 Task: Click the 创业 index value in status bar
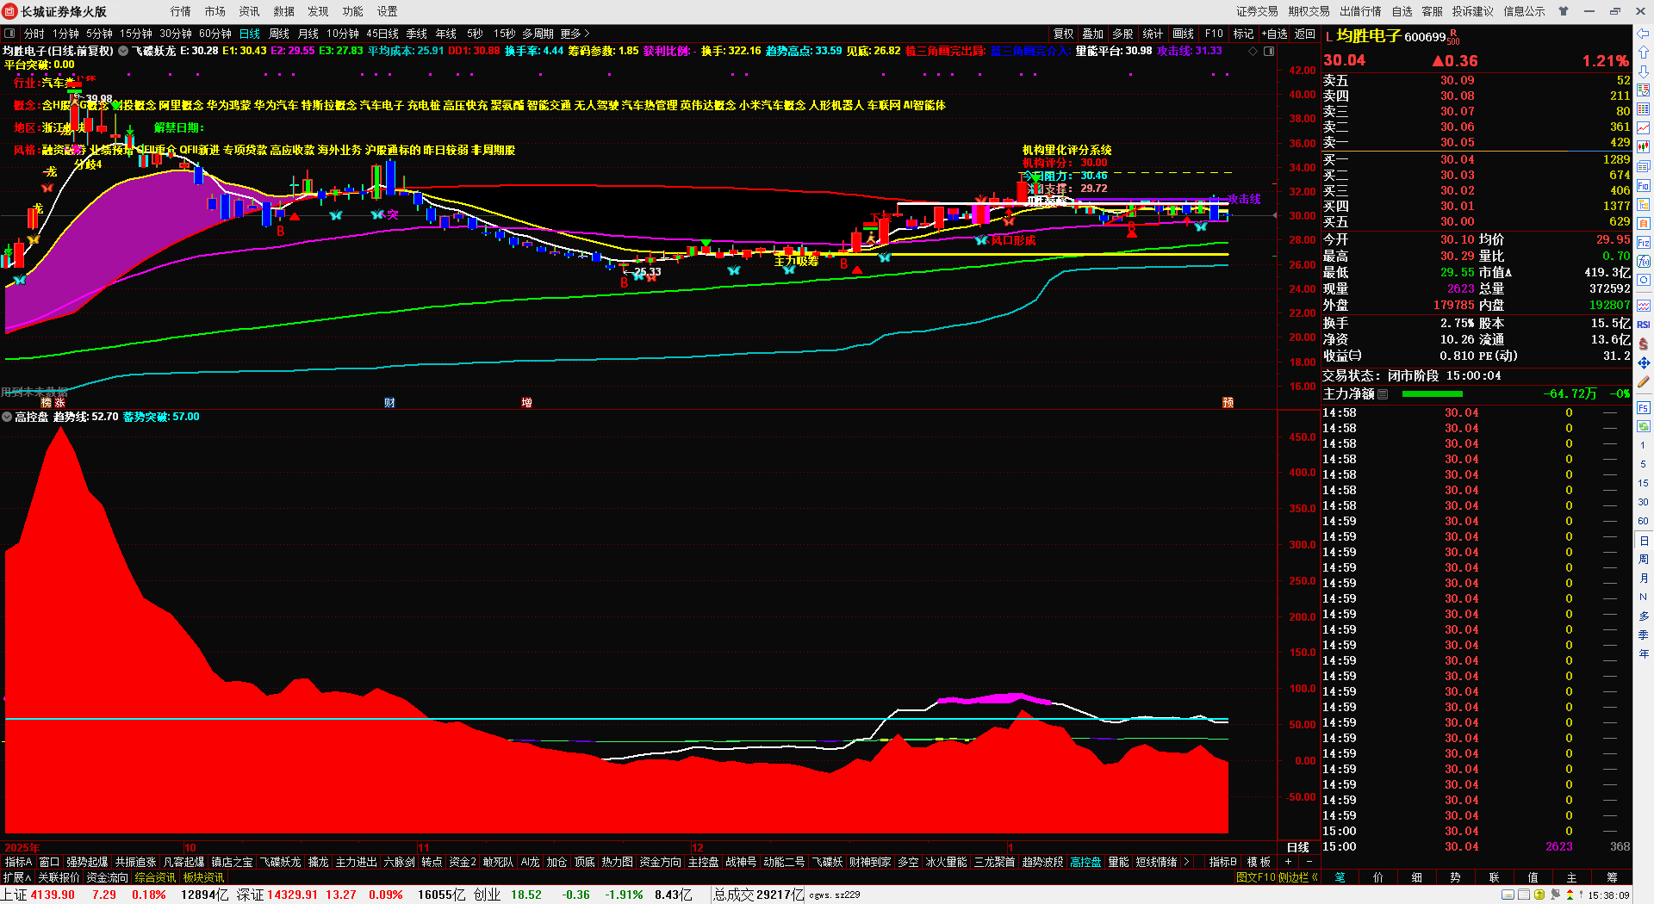click(526, 895)
